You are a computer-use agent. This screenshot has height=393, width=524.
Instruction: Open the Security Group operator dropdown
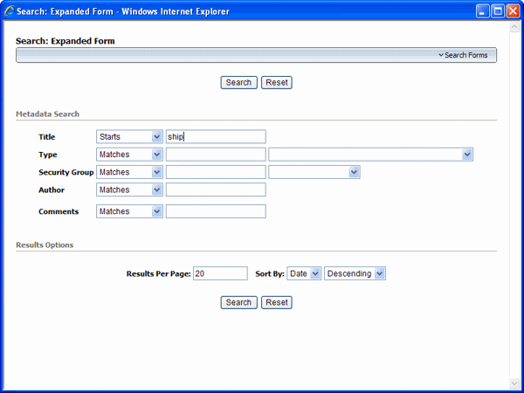[x=129, y=172]
